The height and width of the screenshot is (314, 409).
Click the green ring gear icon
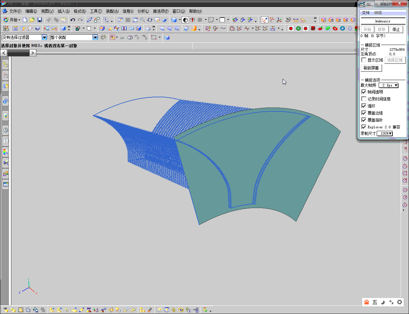coord(298,28)
